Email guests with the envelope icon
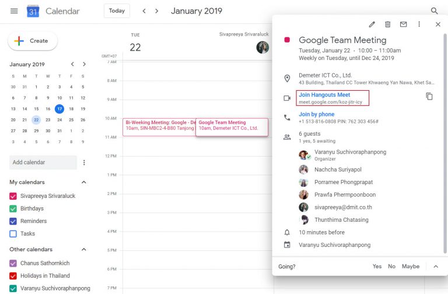 pos(403,24)
